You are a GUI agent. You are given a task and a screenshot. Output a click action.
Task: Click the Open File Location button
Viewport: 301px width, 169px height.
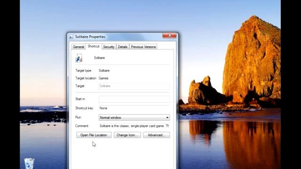(x=94, y=135)
